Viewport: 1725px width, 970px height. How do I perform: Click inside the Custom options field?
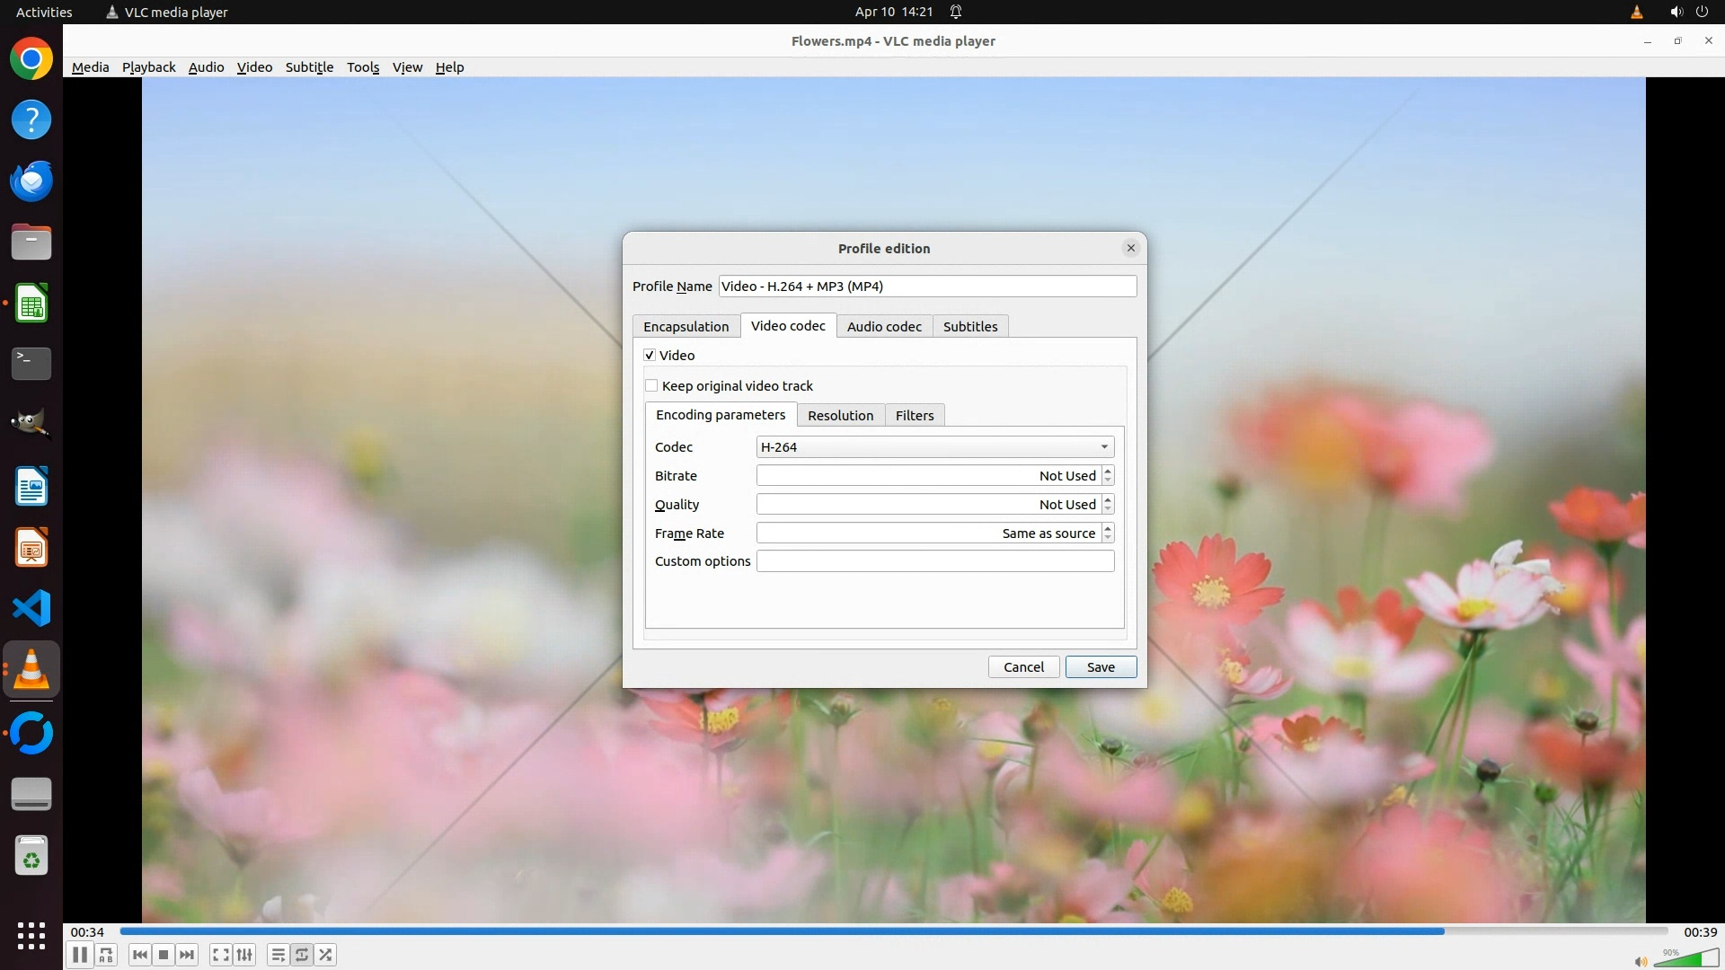tap(934, 561)
